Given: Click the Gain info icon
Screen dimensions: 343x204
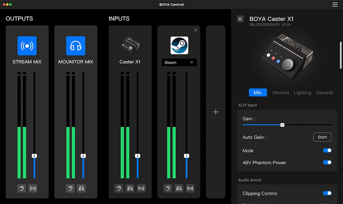Looking at the screenshot, I should point(255,118).
